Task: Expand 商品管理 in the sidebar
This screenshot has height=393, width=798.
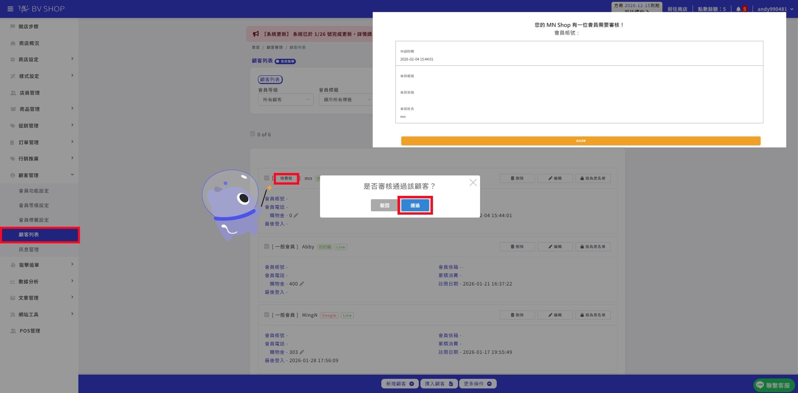Action: click(x=39, y=109)
